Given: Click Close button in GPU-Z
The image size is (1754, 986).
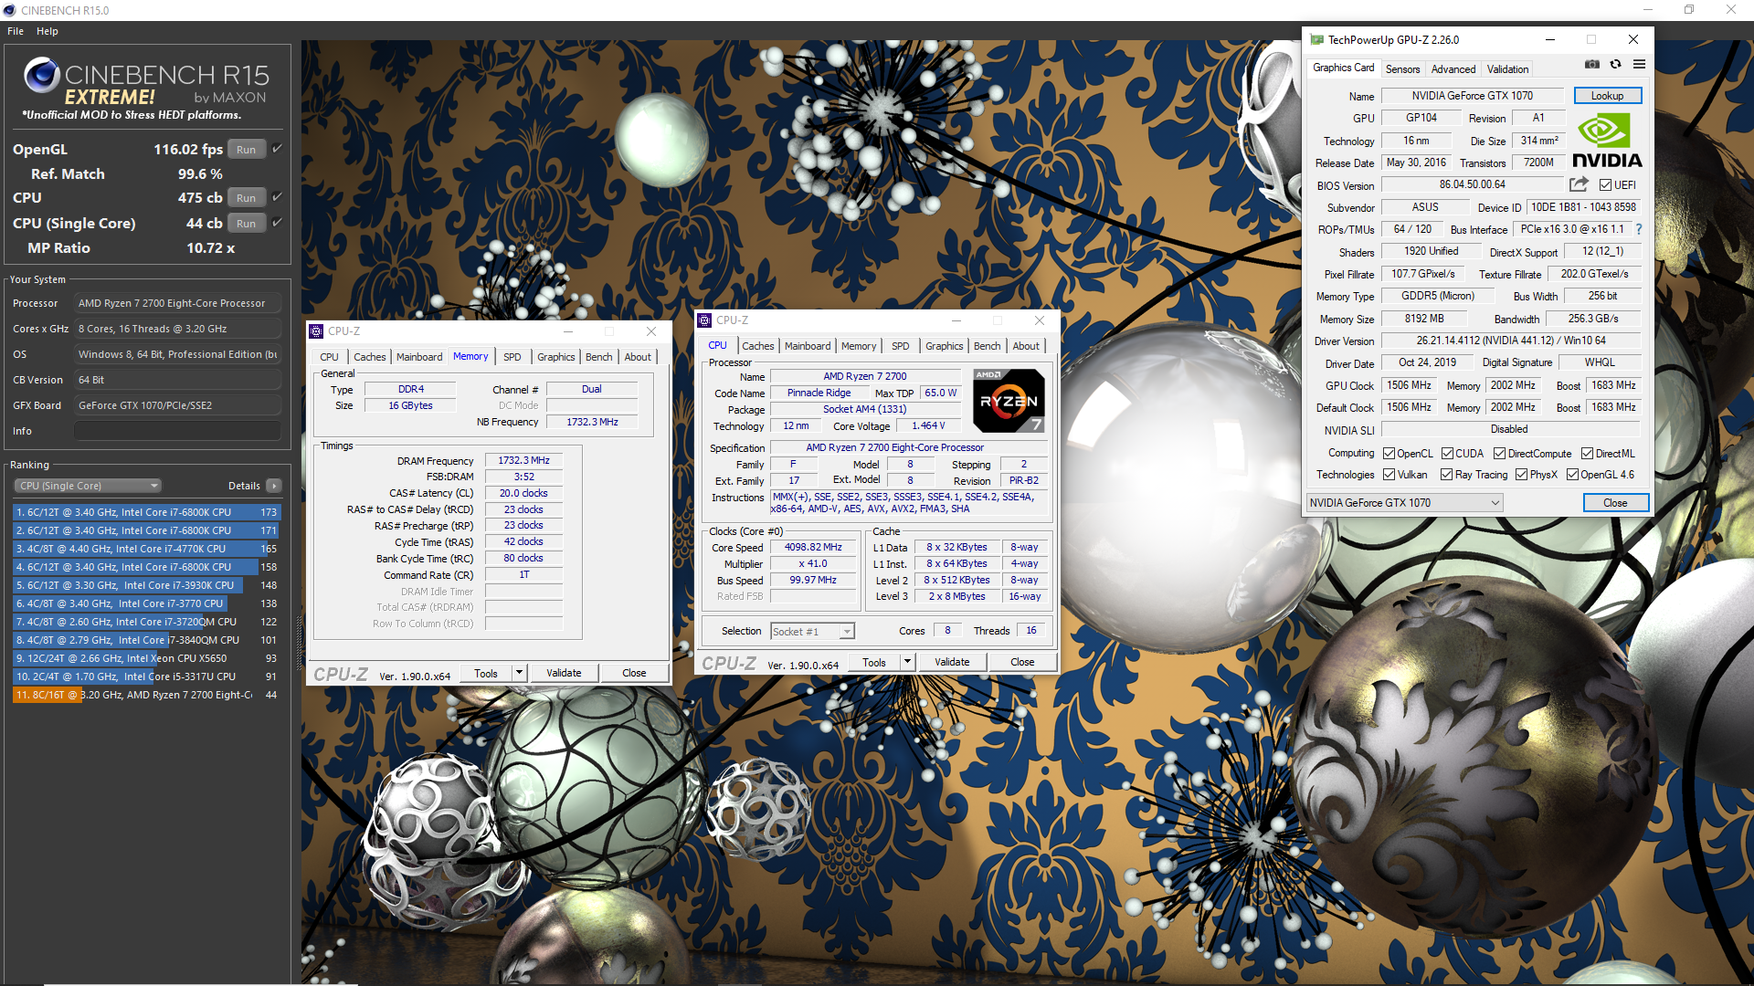Looking at the screenshot, I should (x=1615, y=503).
